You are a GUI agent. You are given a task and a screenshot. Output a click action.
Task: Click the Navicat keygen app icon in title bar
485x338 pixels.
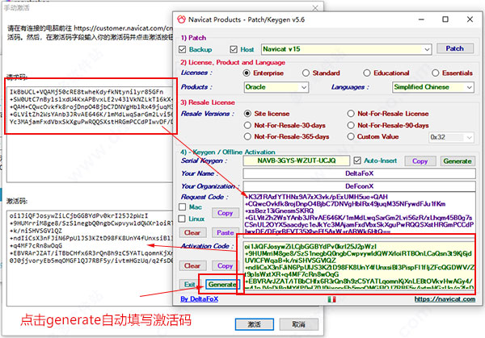pyautogui.click(x=181, y=19)
